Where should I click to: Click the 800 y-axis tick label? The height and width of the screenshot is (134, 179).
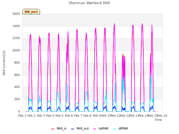(17, 63)
